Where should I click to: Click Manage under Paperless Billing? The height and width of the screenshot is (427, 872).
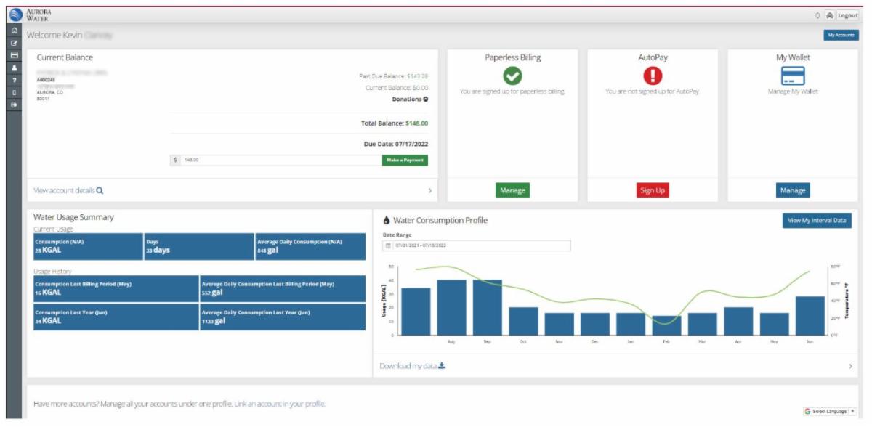512,190
